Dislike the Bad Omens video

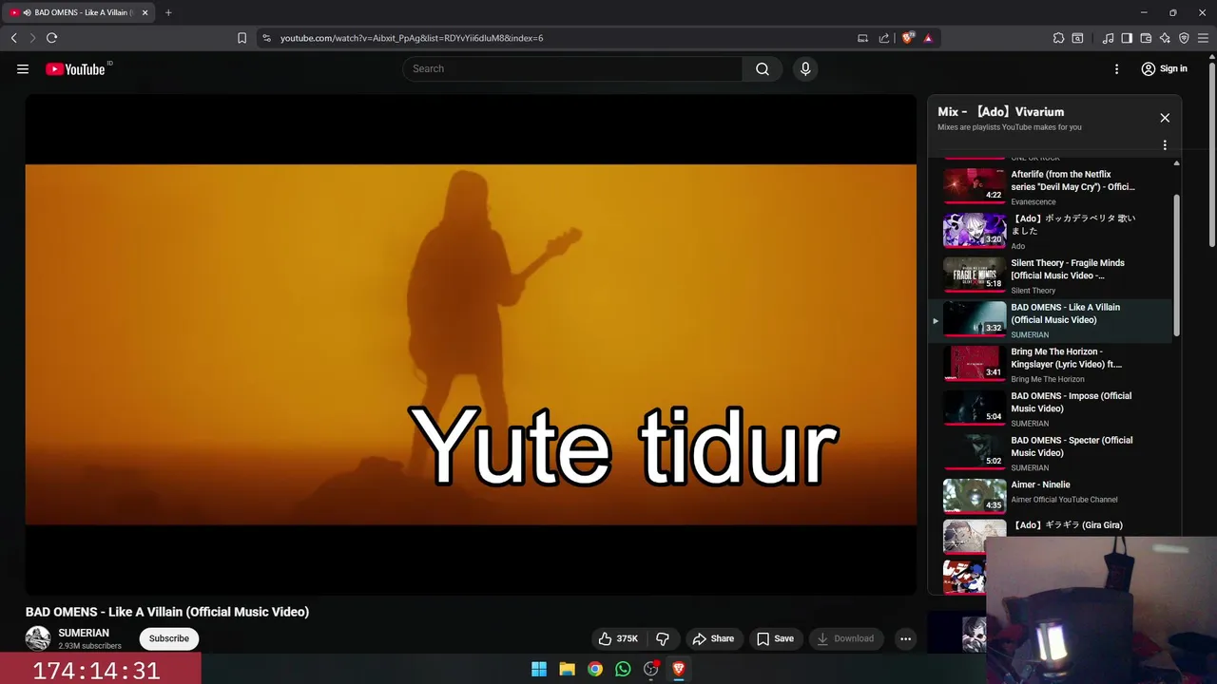tap(663, 638)
